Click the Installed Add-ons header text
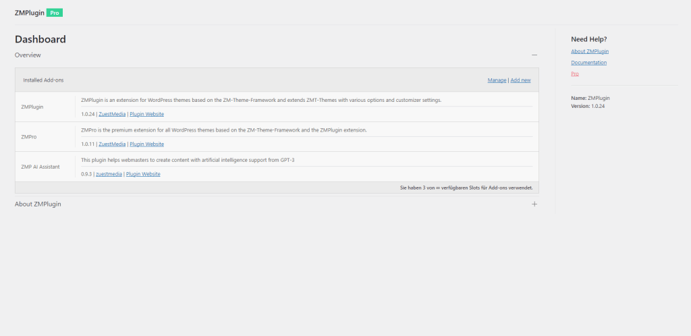 click(44, 80)
